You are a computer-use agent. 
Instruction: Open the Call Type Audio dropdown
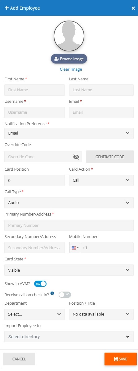[x=69, y=203]
